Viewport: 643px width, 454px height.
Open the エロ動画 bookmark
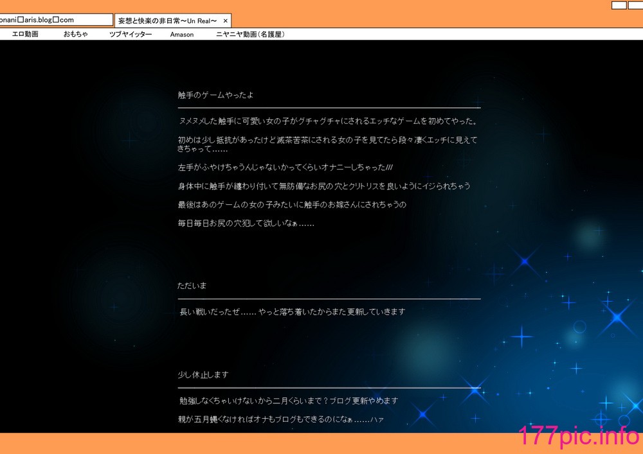coord(25,35)
